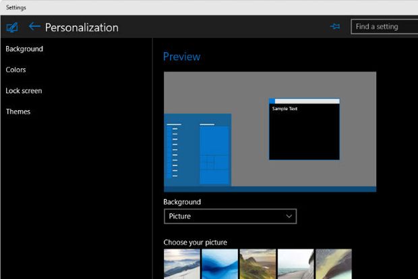Expand the Background Picture dropdown
The height and width of the screenshot is (279, 418).
230,216
